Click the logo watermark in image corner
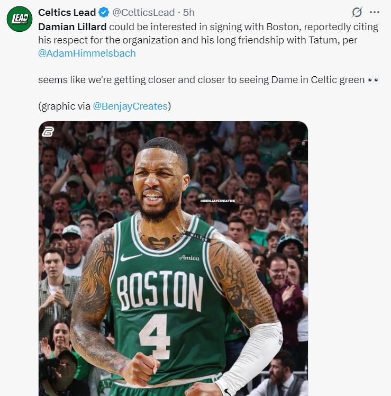The width and height of the screenshot is (391, 396). coord(48,133)
